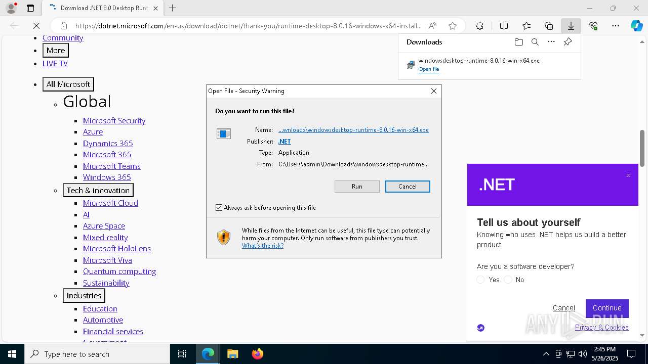Open the Azure link
This screenshot has height=364, width=648.
[x=93, y=132]
